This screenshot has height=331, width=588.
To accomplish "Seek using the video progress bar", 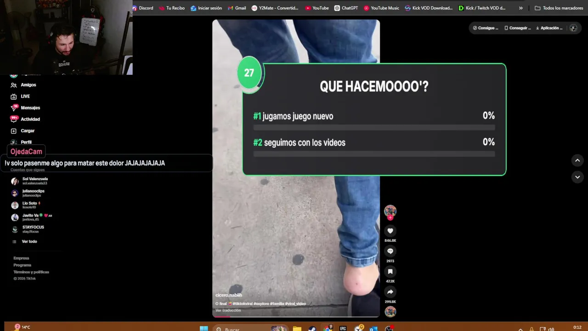I will 296,316.
